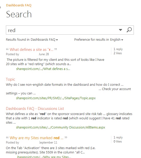Screen dimensions: 141x158
Task: Follow the SitePages/Topic.aspx URL
Action: [56, 98]
